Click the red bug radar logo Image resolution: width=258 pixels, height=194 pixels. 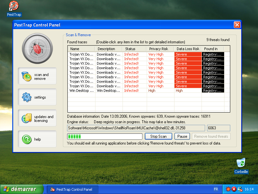[37, 48]
